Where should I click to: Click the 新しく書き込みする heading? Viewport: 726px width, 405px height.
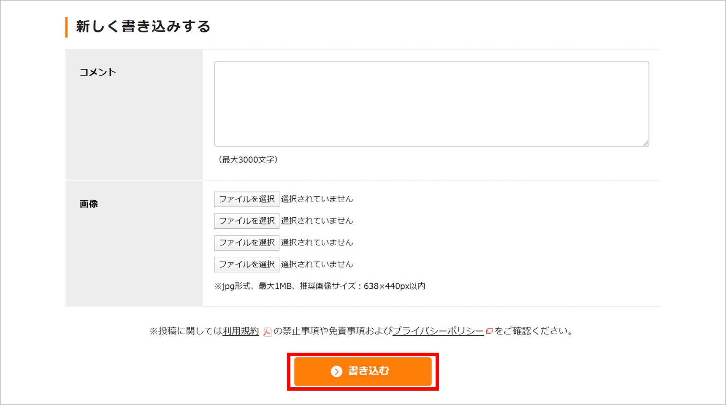[x=143, y=27]
